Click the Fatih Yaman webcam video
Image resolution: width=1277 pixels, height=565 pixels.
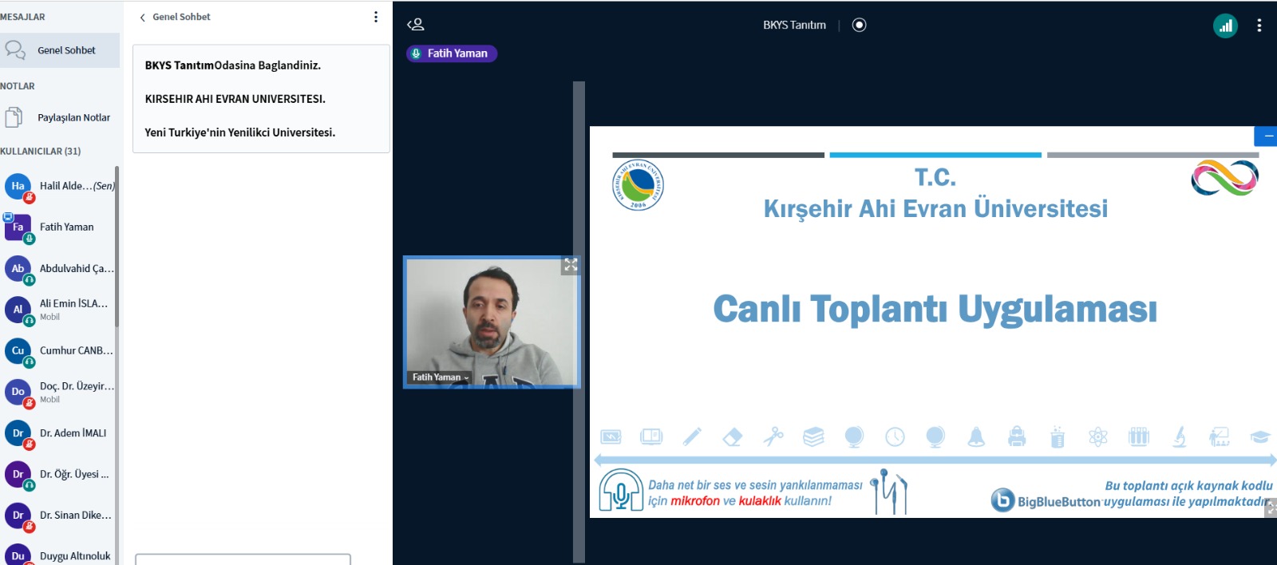492,322
